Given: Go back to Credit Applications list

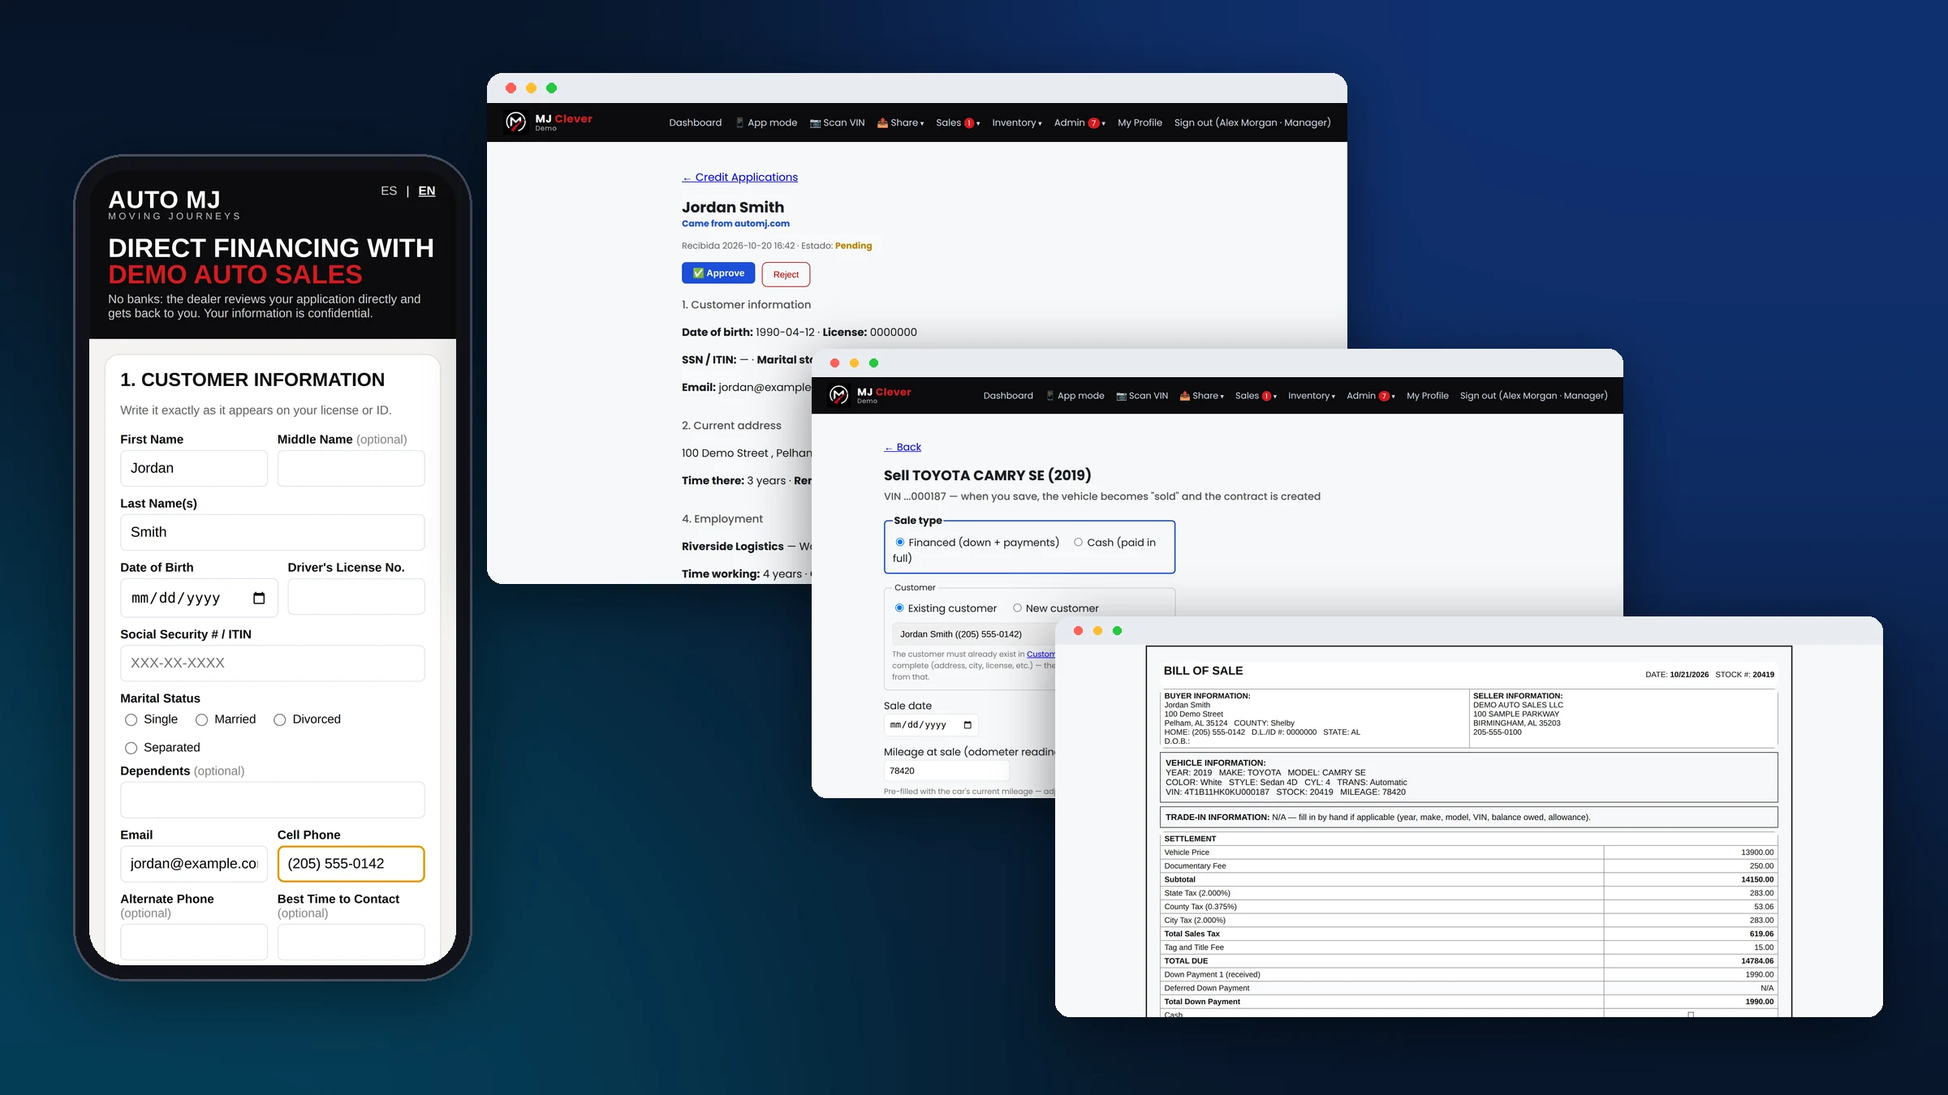Looking at the screenshot, I should pos(739,177).
